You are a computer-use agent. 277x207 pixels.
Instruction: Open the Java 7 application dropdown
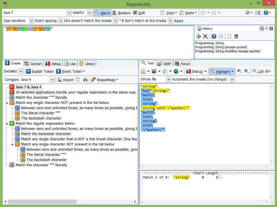pyautogui.click(x=69, y=12)
